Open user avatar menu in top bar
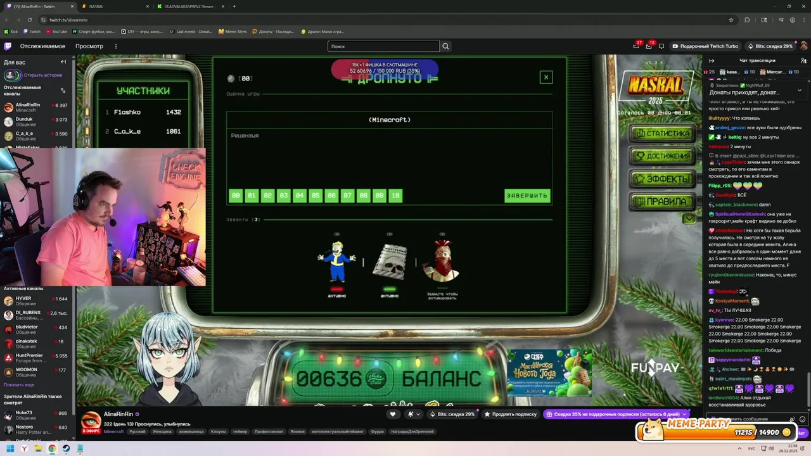This screenshot has width=811, height=456. [803, 46]
